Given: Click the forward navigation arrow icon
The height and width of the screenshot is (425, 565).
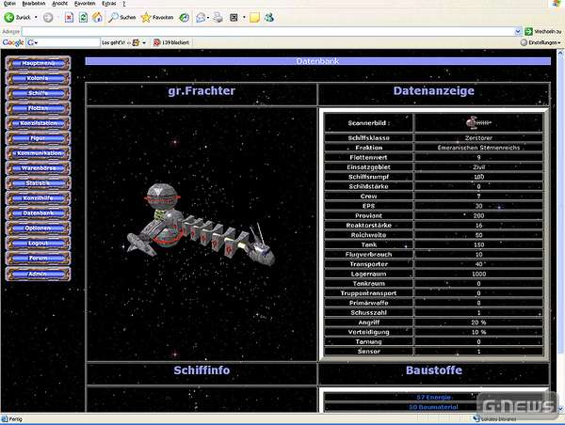Looking at the screenshot, I should click(x=48, y=17).
